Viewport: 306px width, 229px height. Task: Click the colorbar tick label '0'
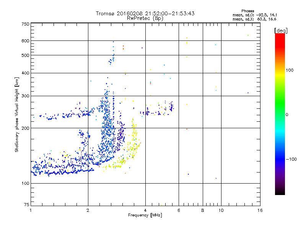point(287,115)
